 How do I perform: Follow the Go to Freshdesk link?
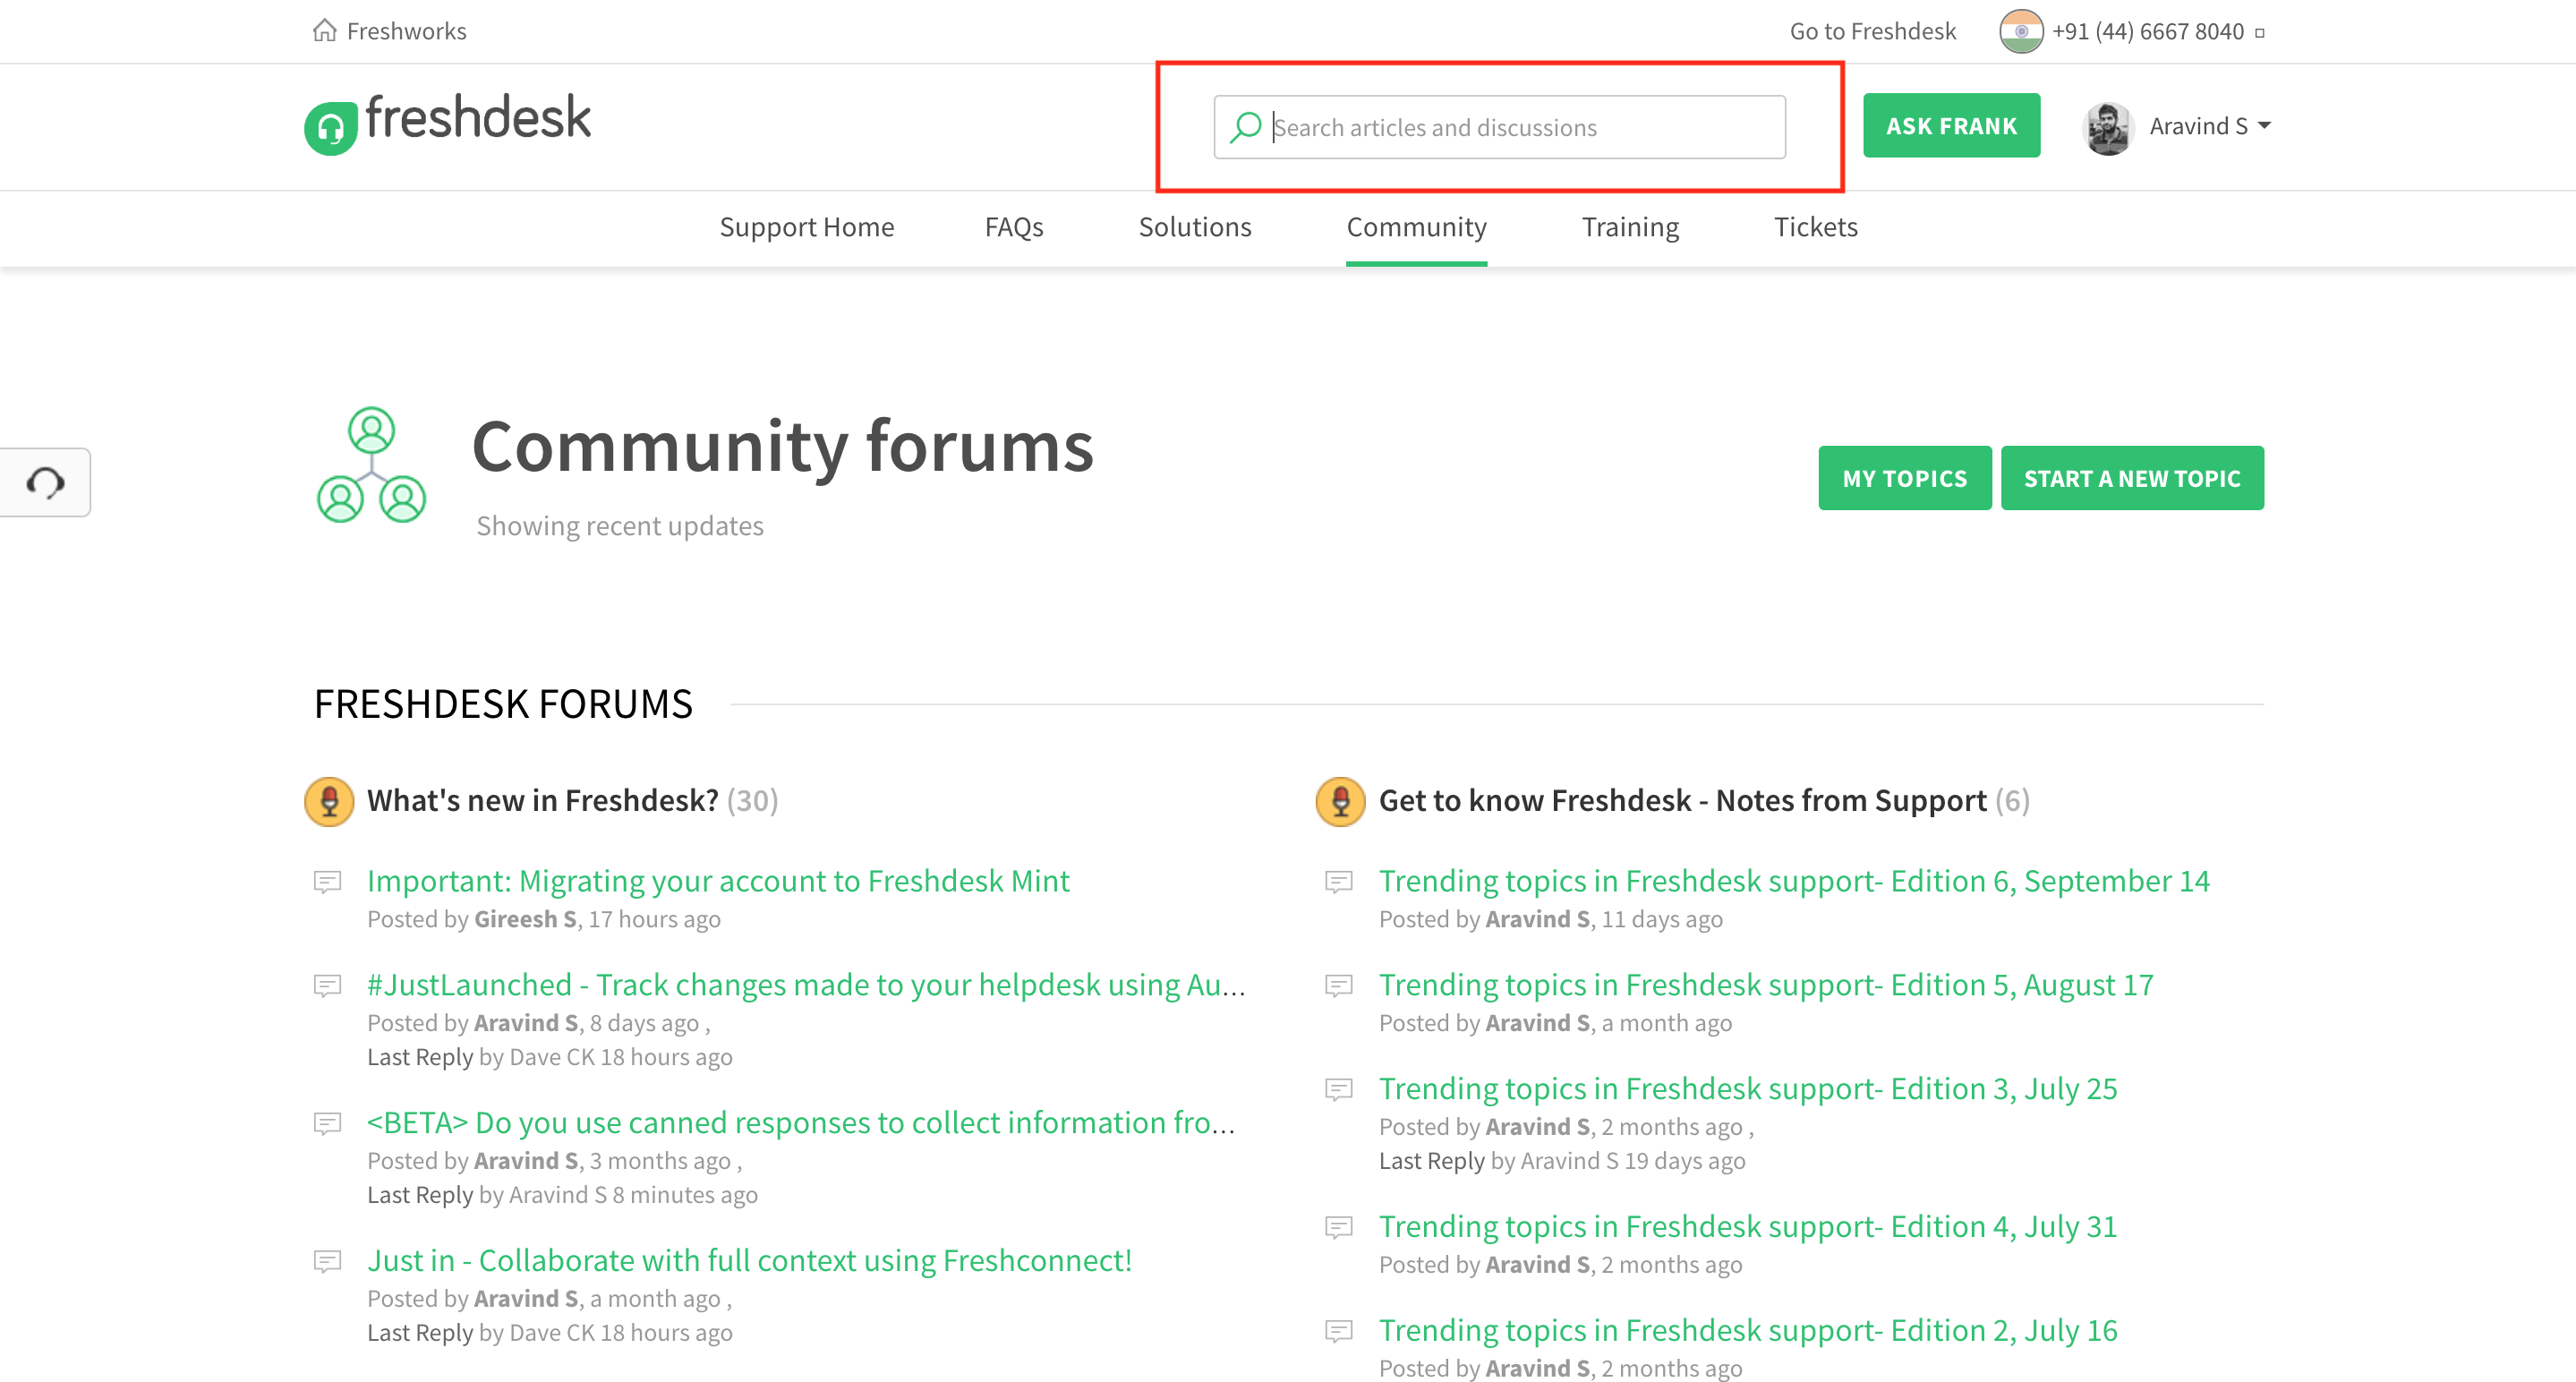[x=1872, y=31]
